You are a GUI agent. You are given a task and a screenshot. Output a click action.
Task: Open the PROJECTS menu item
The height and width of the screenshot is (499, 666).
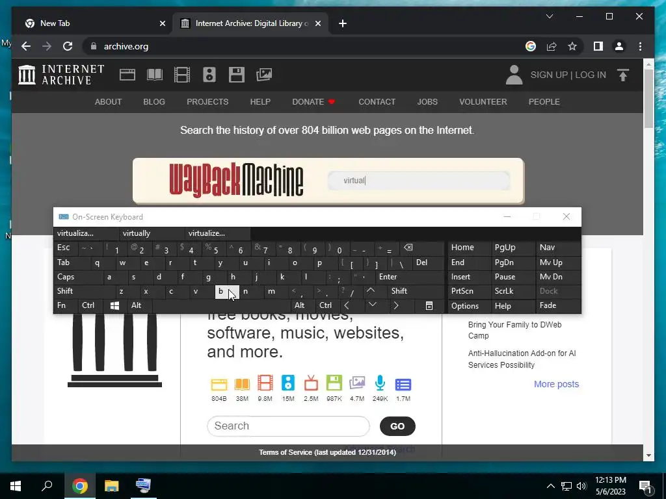(207, 102)
